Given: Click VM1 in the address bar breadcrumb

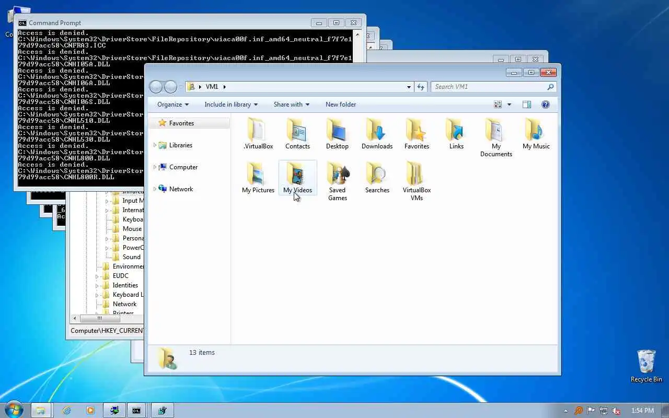Looking at the screenshot, I should [212, 87].
